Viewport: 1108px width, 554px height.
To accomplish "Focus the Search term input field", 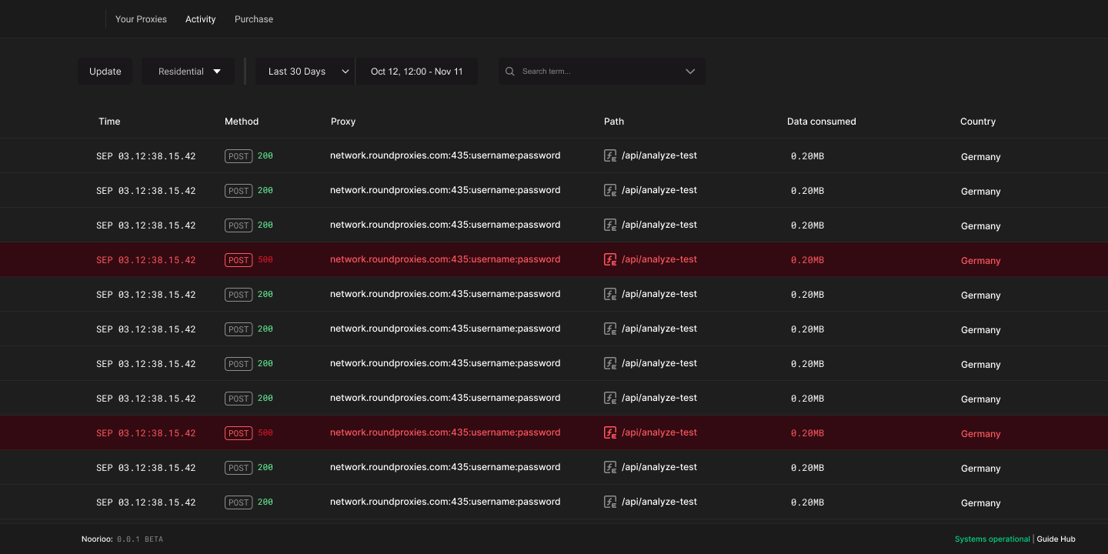I will (602, 72).
